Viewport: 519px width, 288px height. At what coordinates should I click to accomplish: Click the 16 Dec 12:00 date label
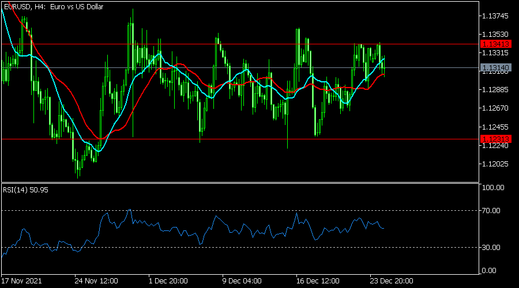[317, 281]
